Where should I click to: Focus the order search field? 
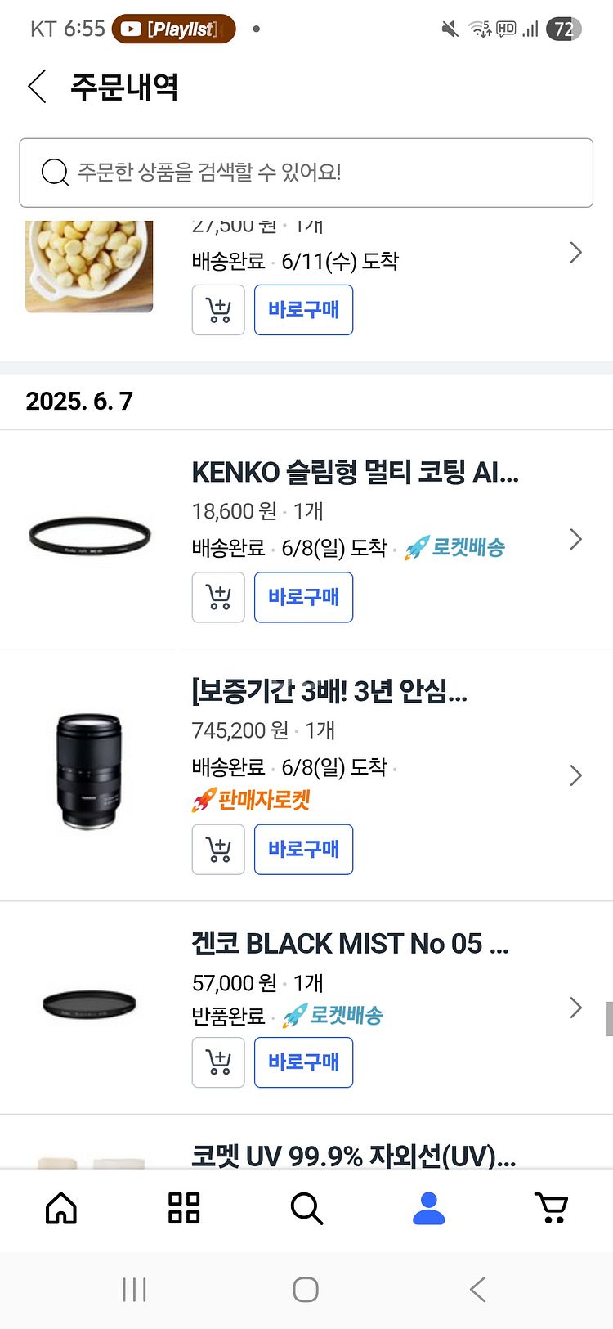pyautogui.click(x=306, y=173)
